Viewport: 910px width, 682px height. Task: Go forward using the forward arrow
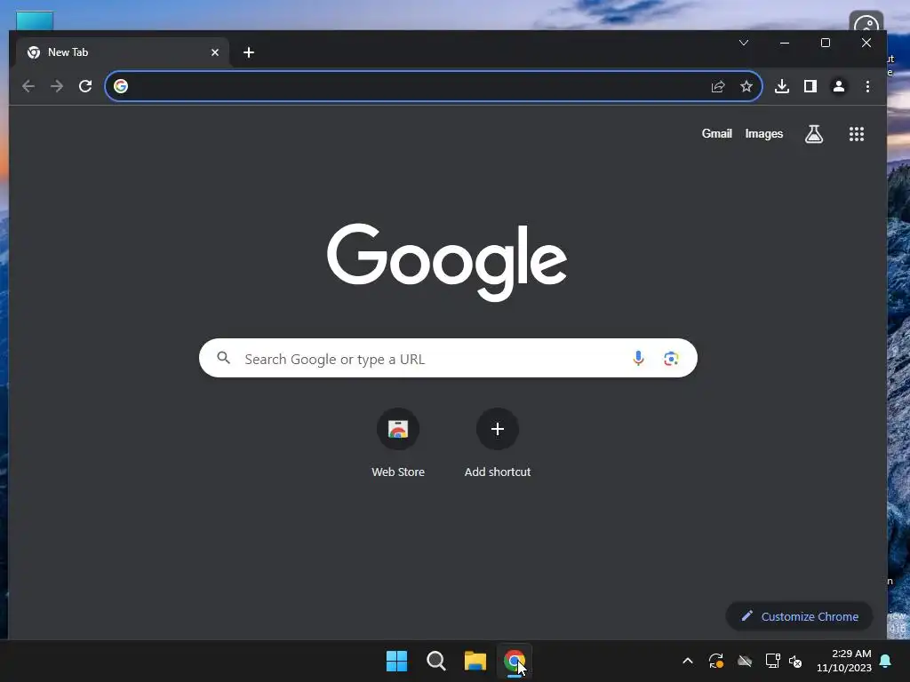[57, 86]
